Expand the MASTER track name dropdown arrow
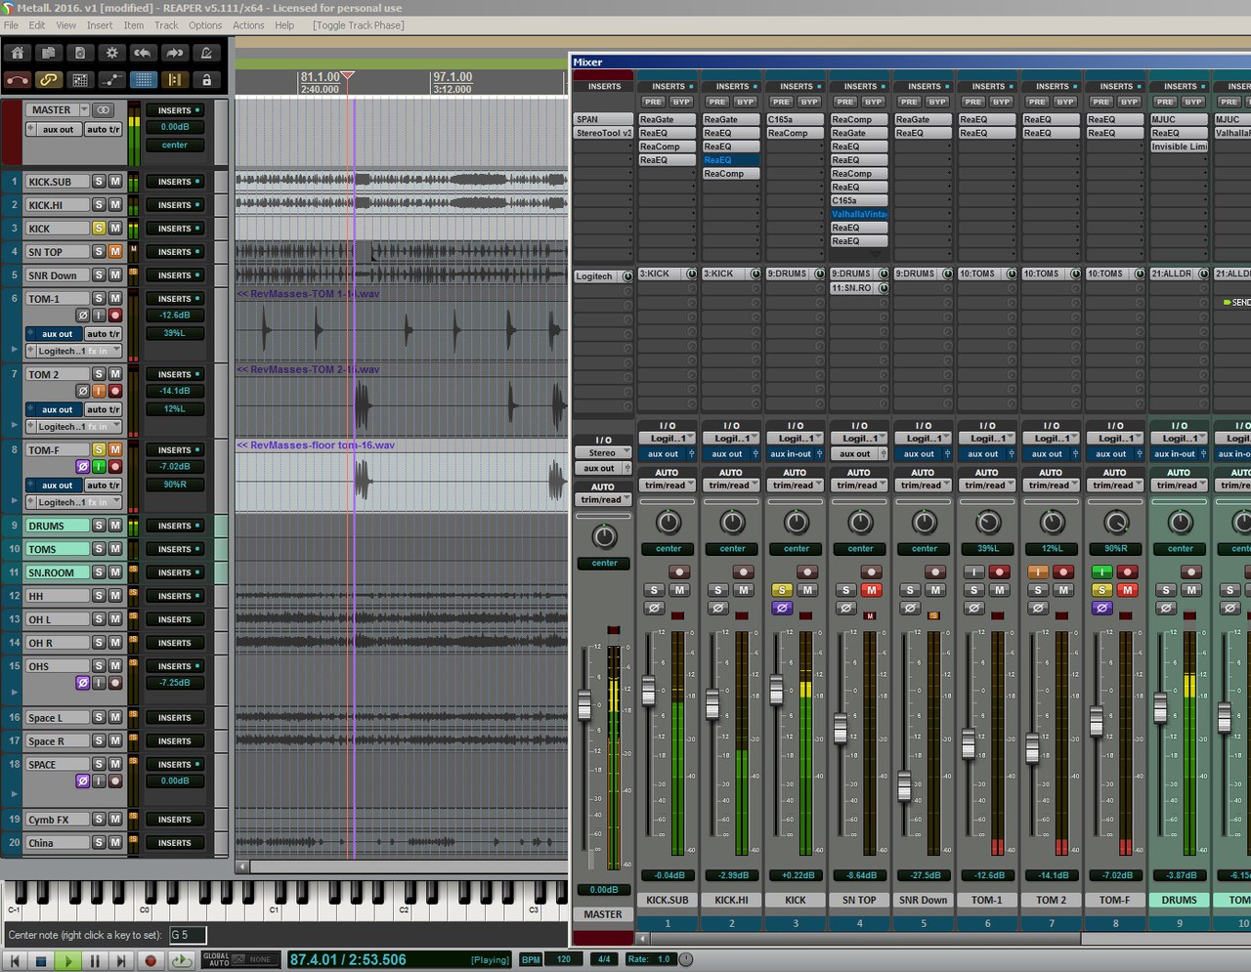The height and width of the screenshot is (972, 1251). click(x=84, y=110)
